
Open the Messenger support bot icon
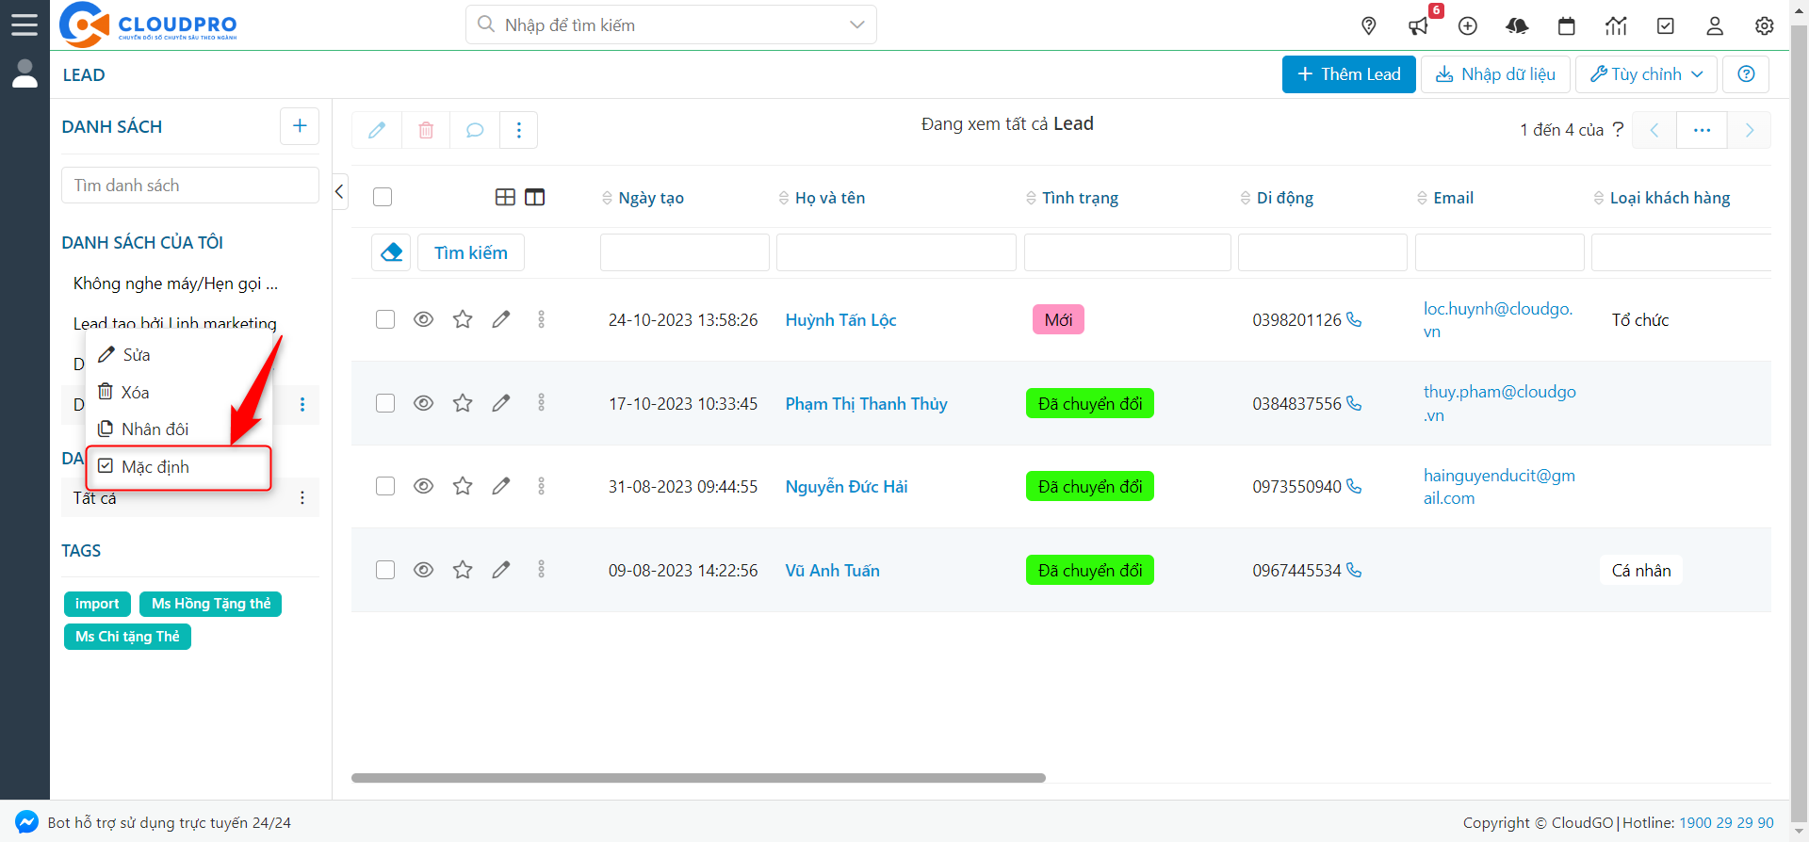26,821
